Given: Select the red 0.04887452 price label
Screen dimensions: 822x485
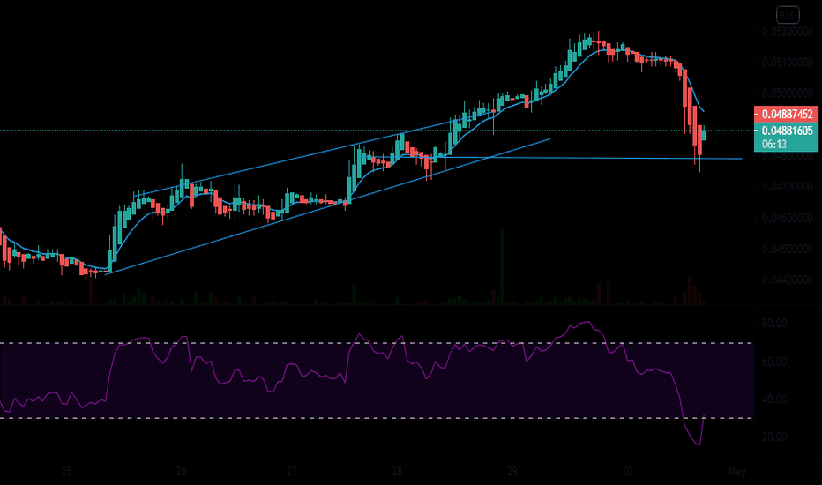Looking at the screenshot, I should tap(786, 114).
